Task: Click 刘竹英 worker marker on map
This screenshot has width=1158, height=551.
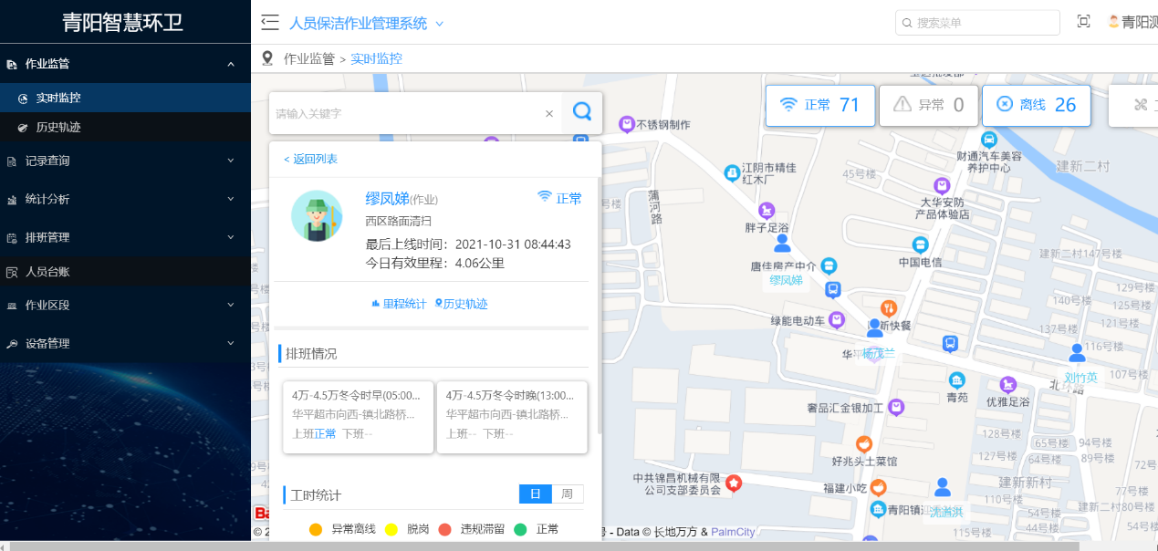Action: tap(1078, 353)
